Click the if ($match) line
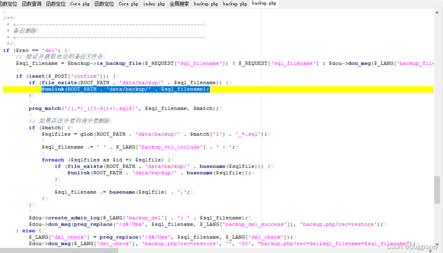Image resolution: width=443 pixels, height=253 pixels. point(50,128)
